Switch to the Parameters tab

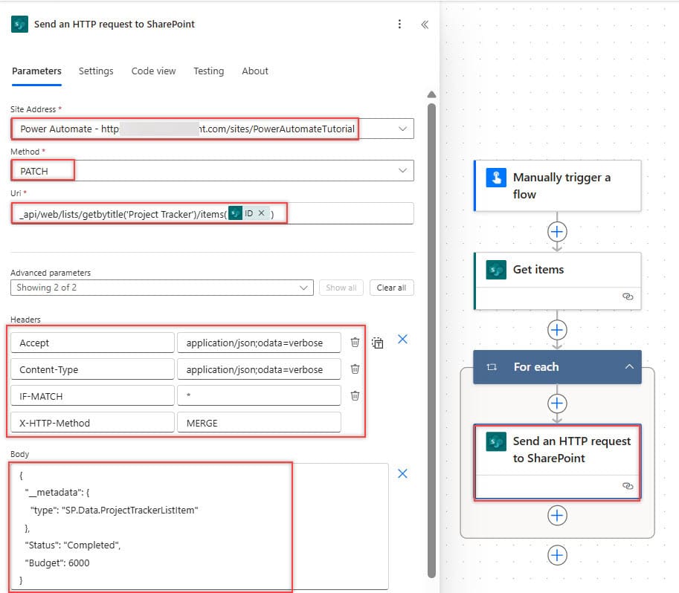(x=36, y=71)
